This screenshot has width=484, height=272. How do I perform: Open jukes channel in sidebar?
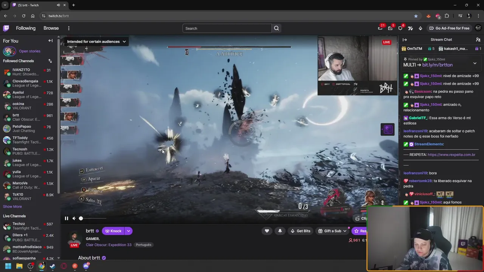coord(29,162)
